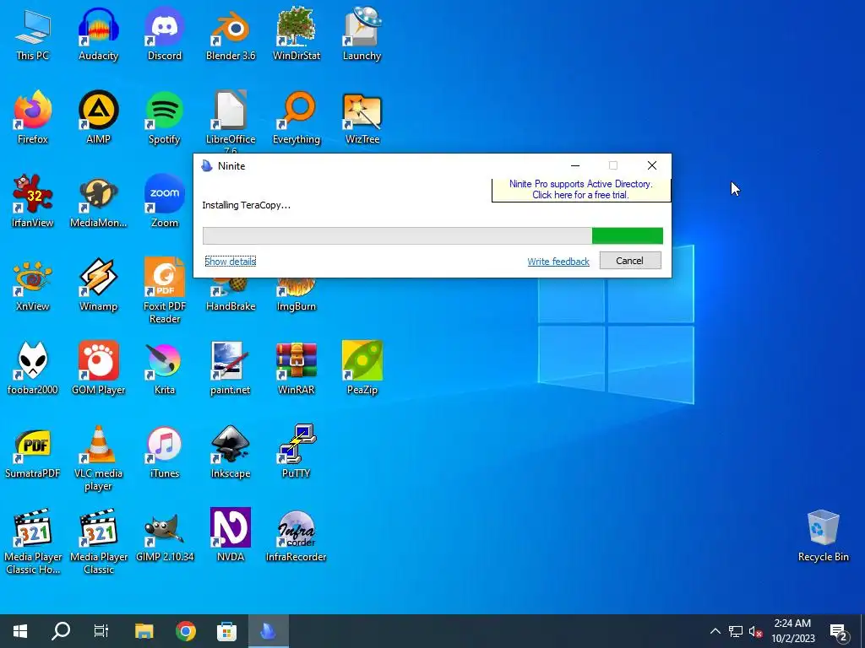Launch NVDA from the desktop

click(231, 536)
